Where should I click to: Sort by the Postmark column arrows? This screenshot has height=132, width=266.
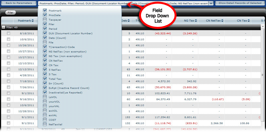[33, 21]
